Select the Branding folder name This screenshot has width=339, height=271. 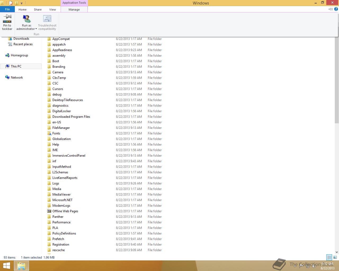pyautogui.click(x=59, y=67)
